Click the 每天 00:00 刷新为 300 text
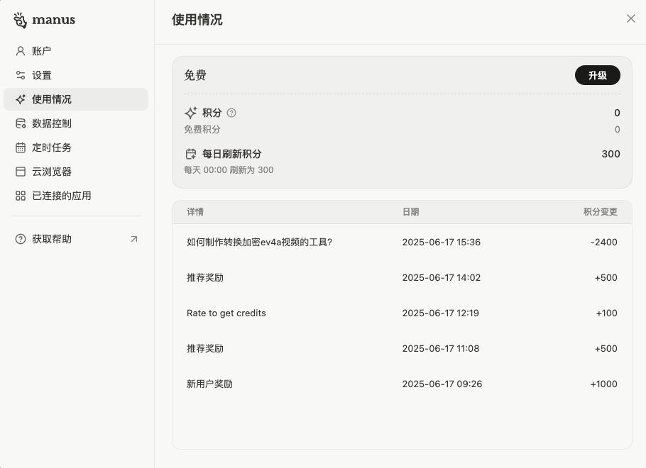The height and width of the screenshot is (468, 646). coord(229,170)
